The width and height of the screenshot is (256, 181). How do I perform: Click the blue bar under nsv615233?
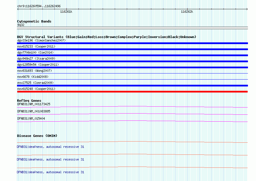point(132,49)
